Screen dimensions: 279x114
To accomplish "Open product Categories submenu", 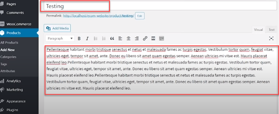I will pos(8,57).
